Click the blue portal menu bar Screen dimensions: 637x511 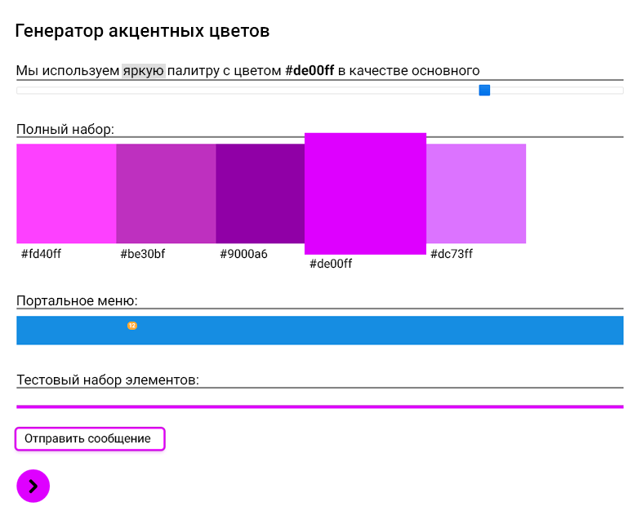[319, 331]
